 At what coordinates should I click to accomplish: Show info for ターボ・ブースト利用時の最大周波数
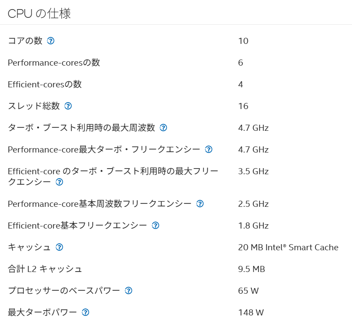[x=163, y=128]
